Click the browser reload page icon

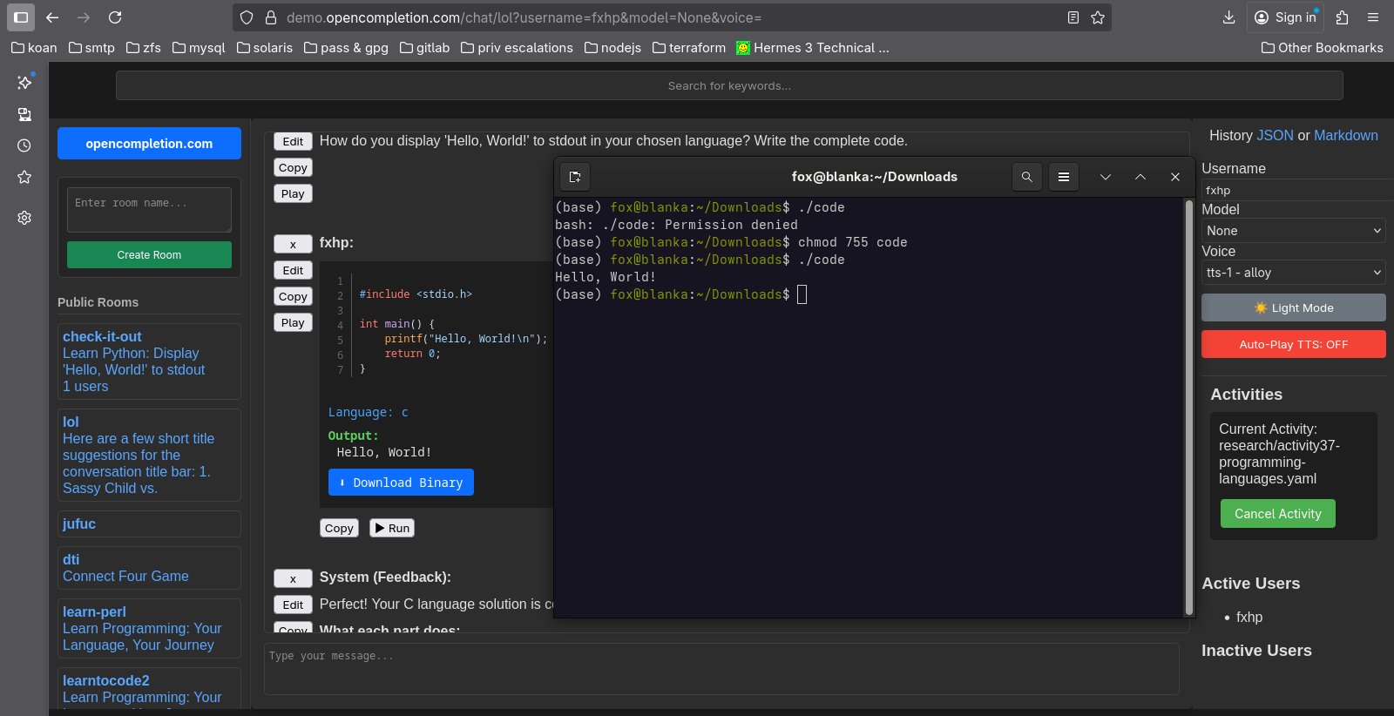pos(115,17)
